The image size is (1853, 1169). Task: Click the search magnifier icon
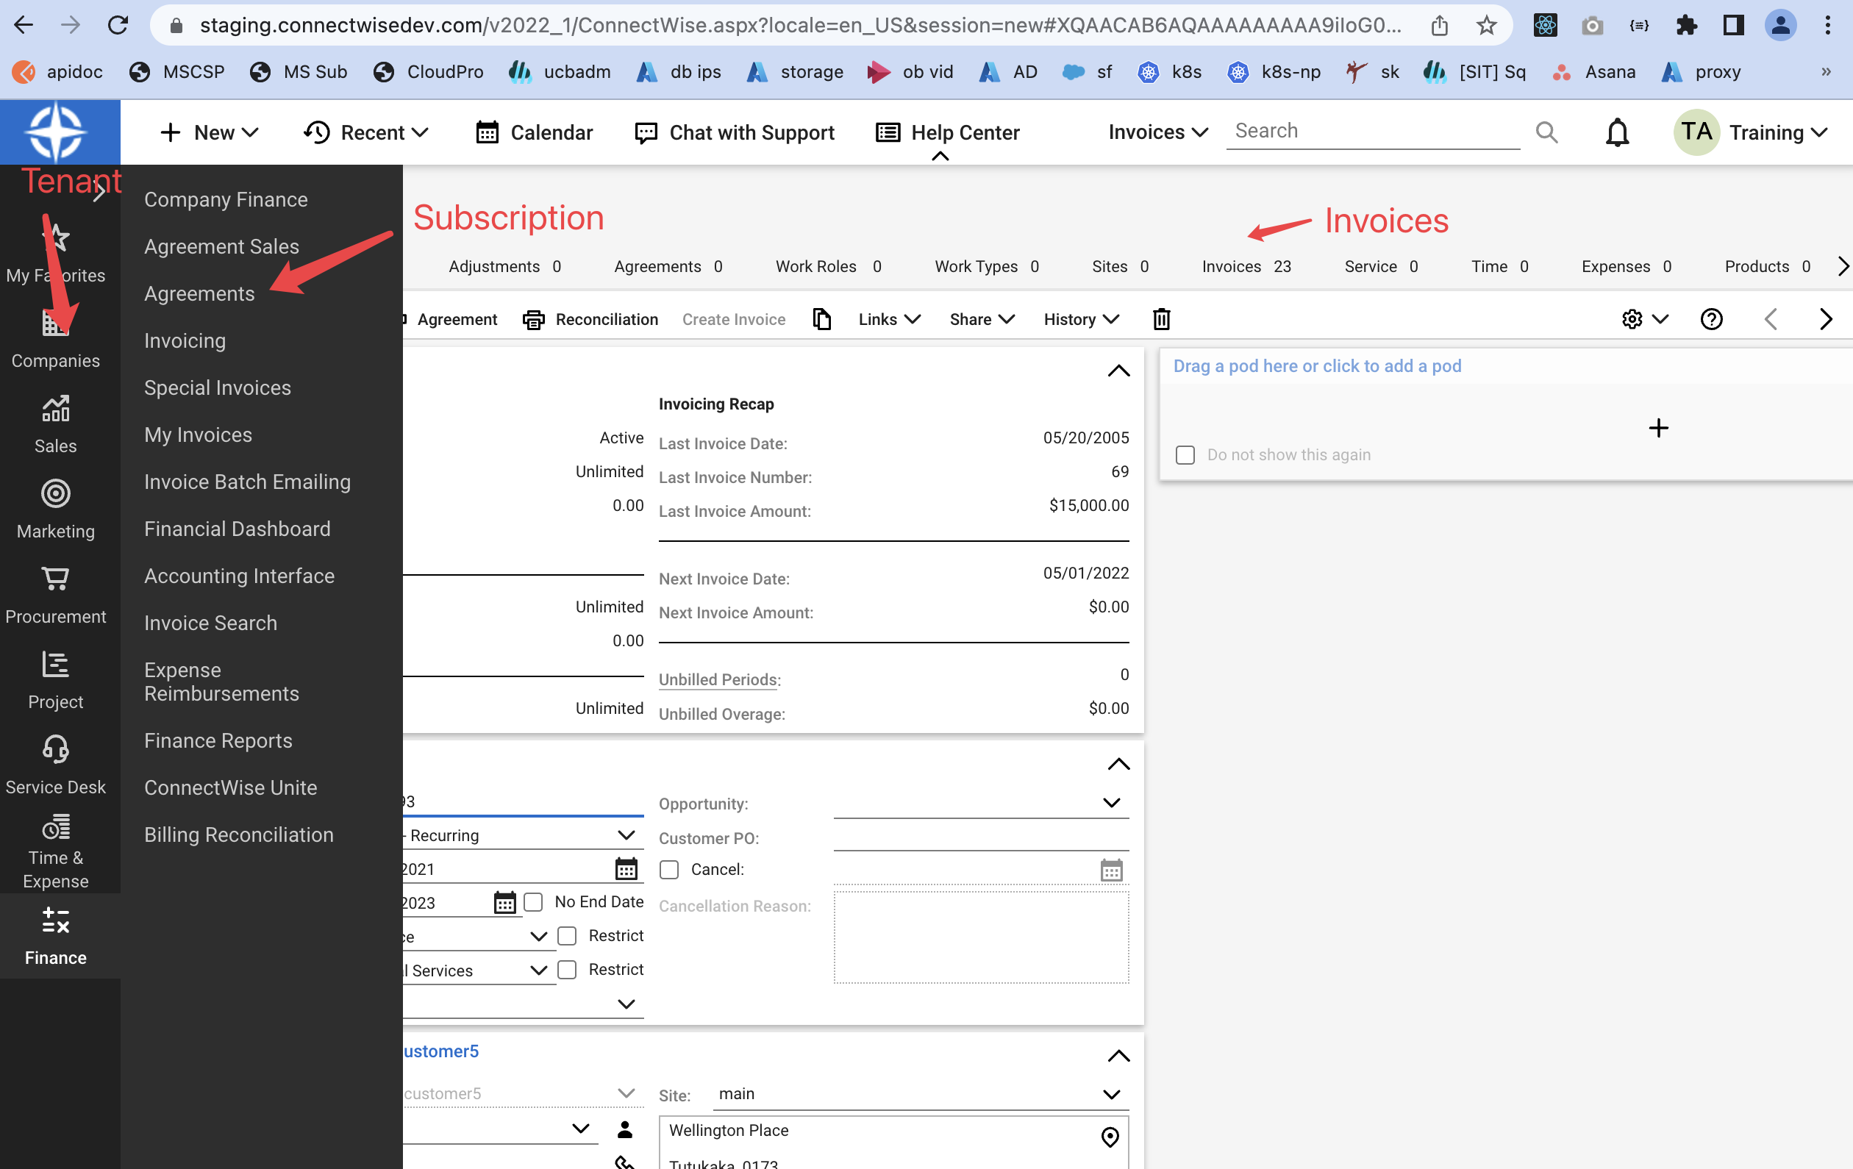(x=1546, y=132)
